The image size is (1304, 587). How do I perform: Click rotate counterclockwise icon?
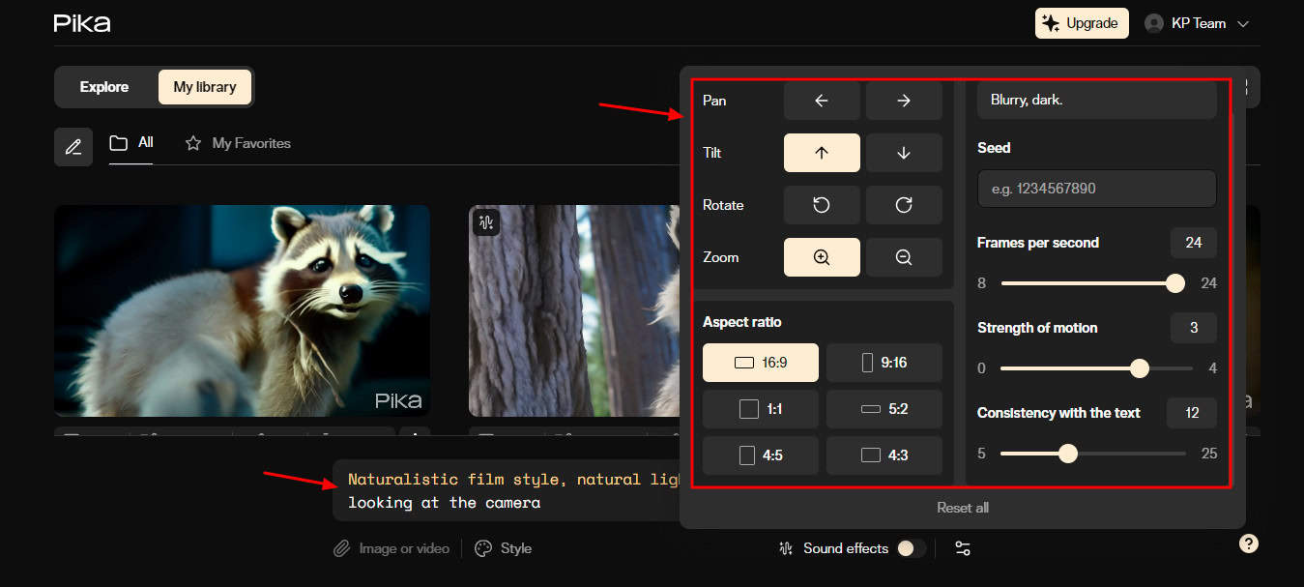coord(821,205)
